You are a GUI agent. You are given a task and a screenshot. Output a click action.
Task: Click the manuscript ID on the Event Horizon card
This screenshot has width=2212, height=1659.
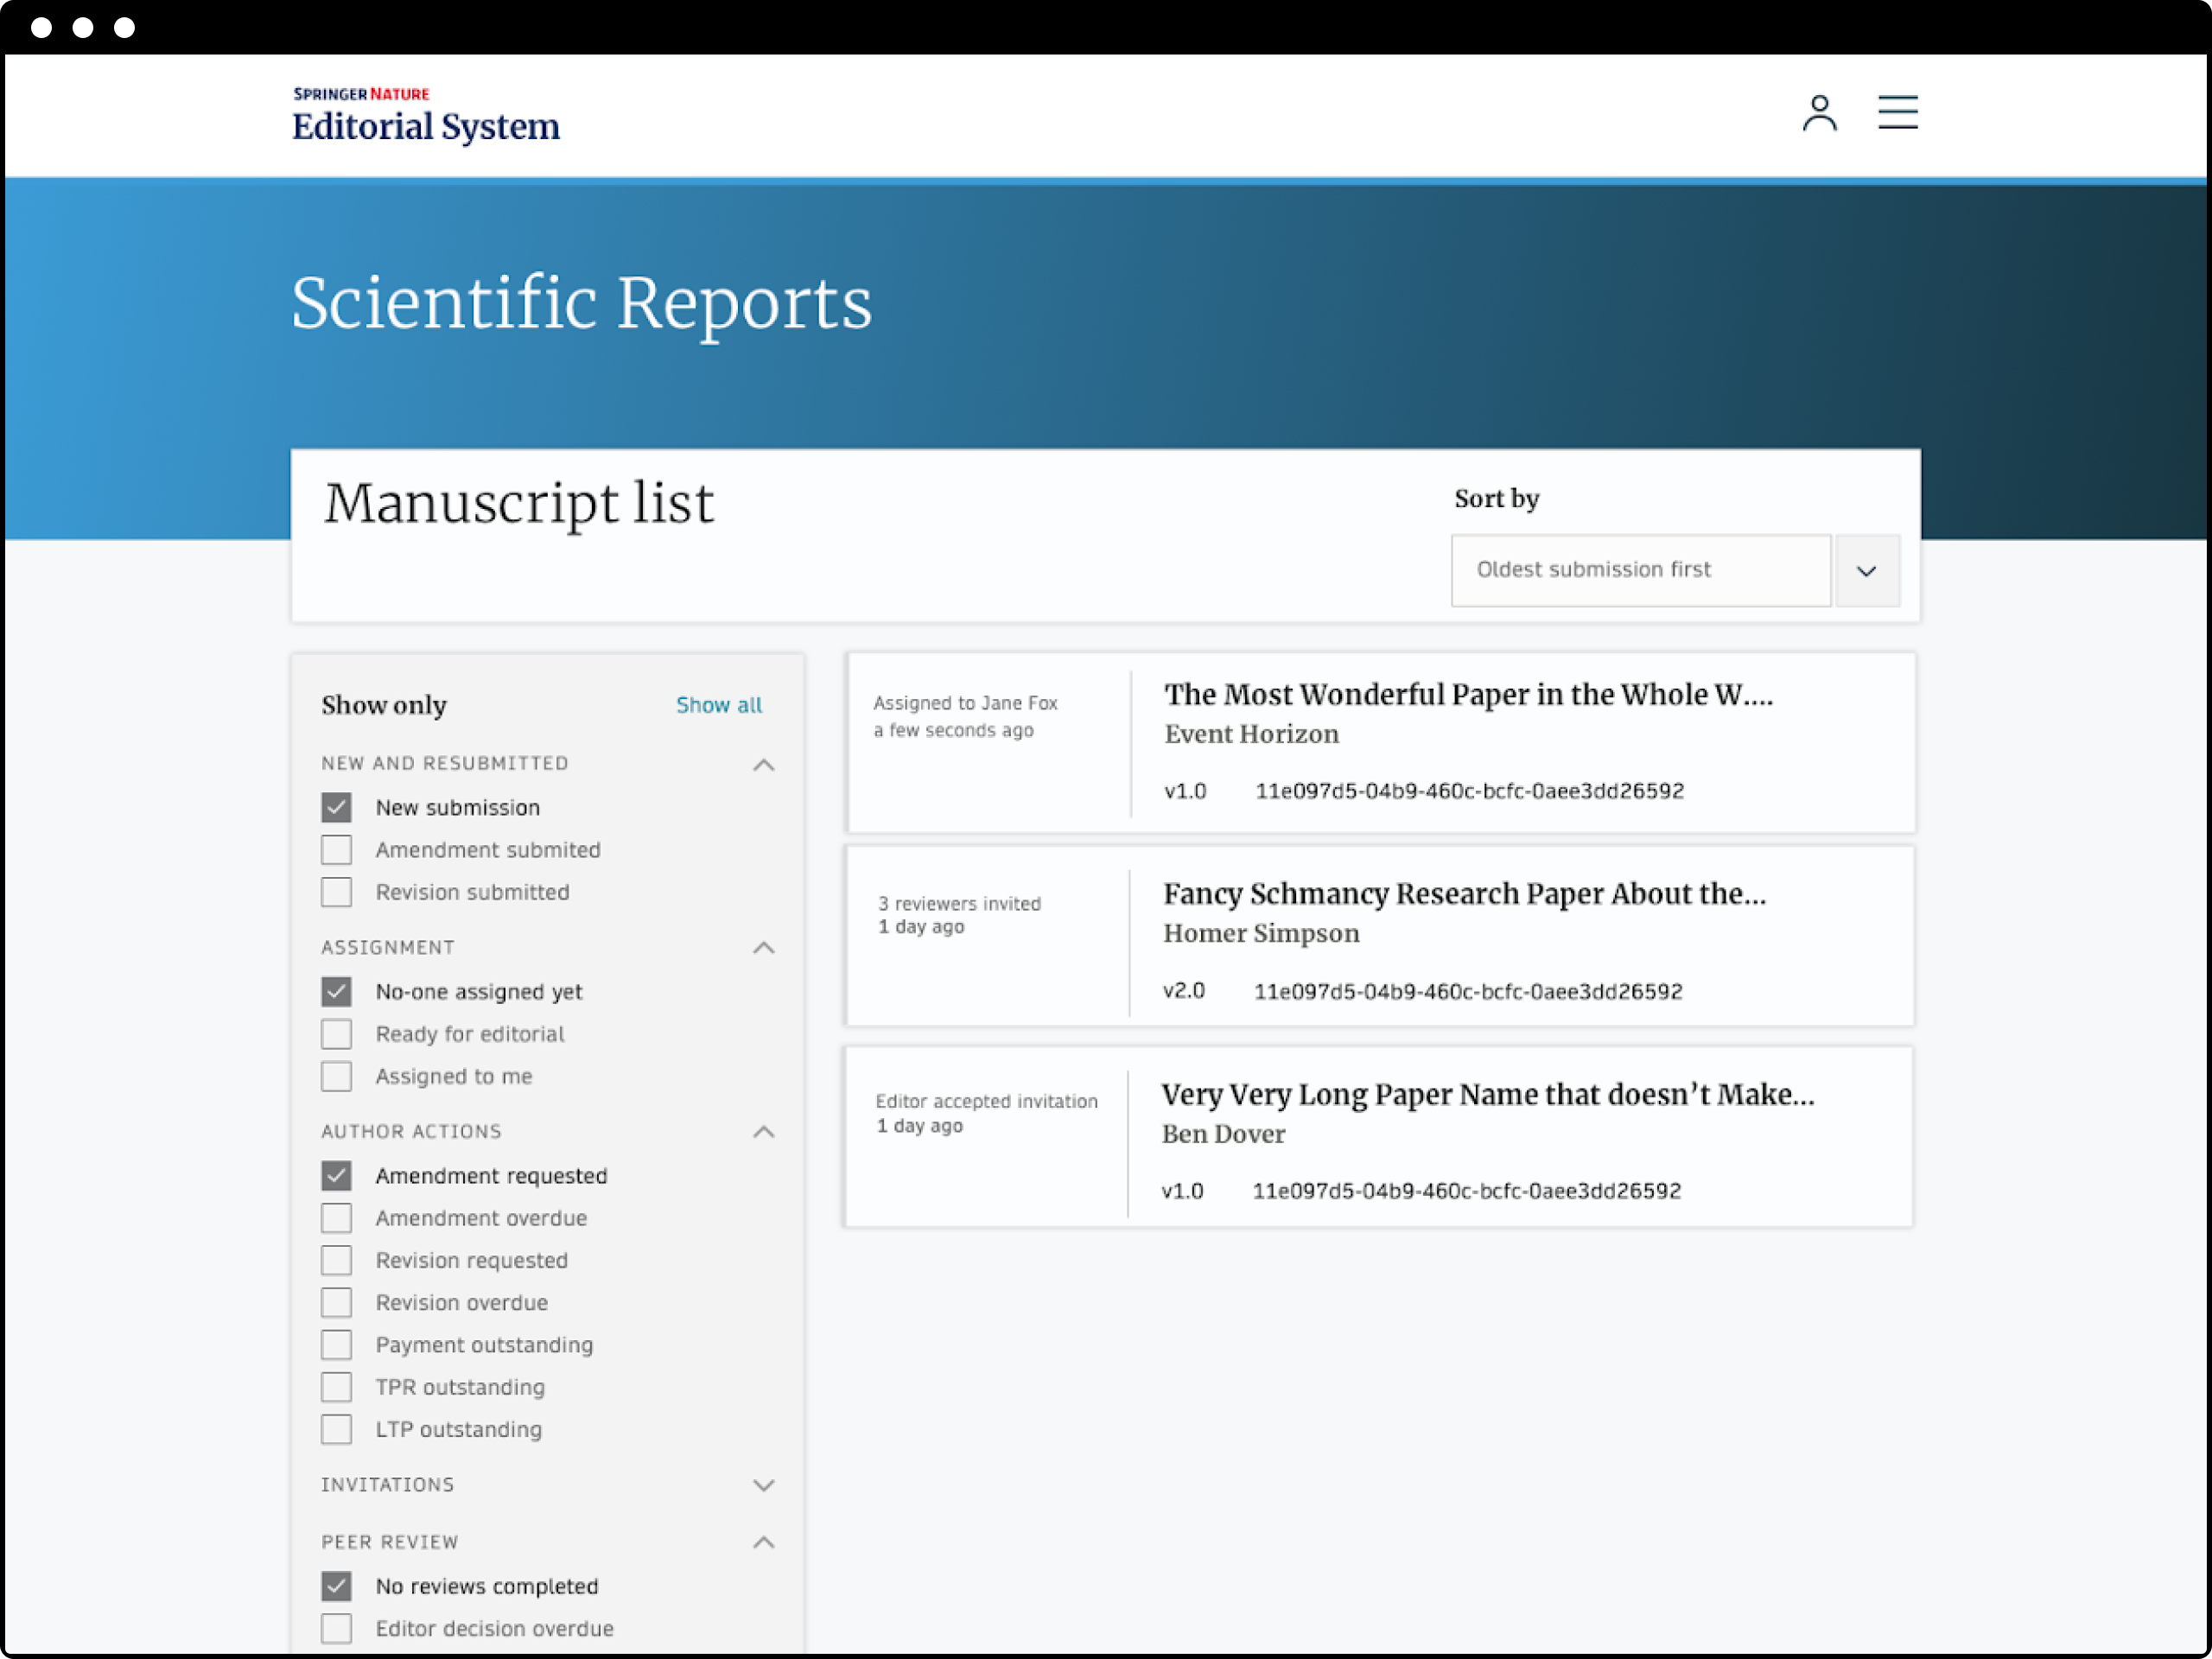(x=1469, y=792)
